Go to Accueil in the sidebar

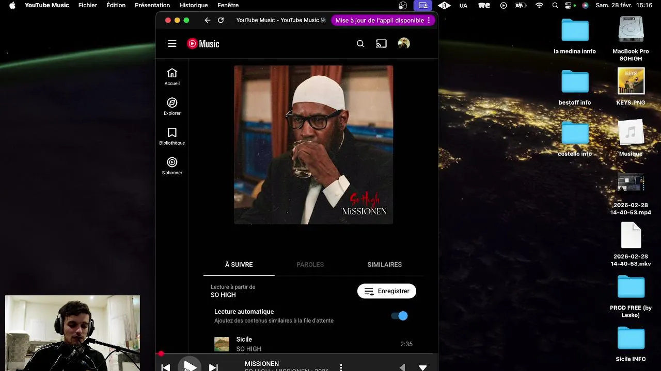pyautogui.click(x=172, y=77)
